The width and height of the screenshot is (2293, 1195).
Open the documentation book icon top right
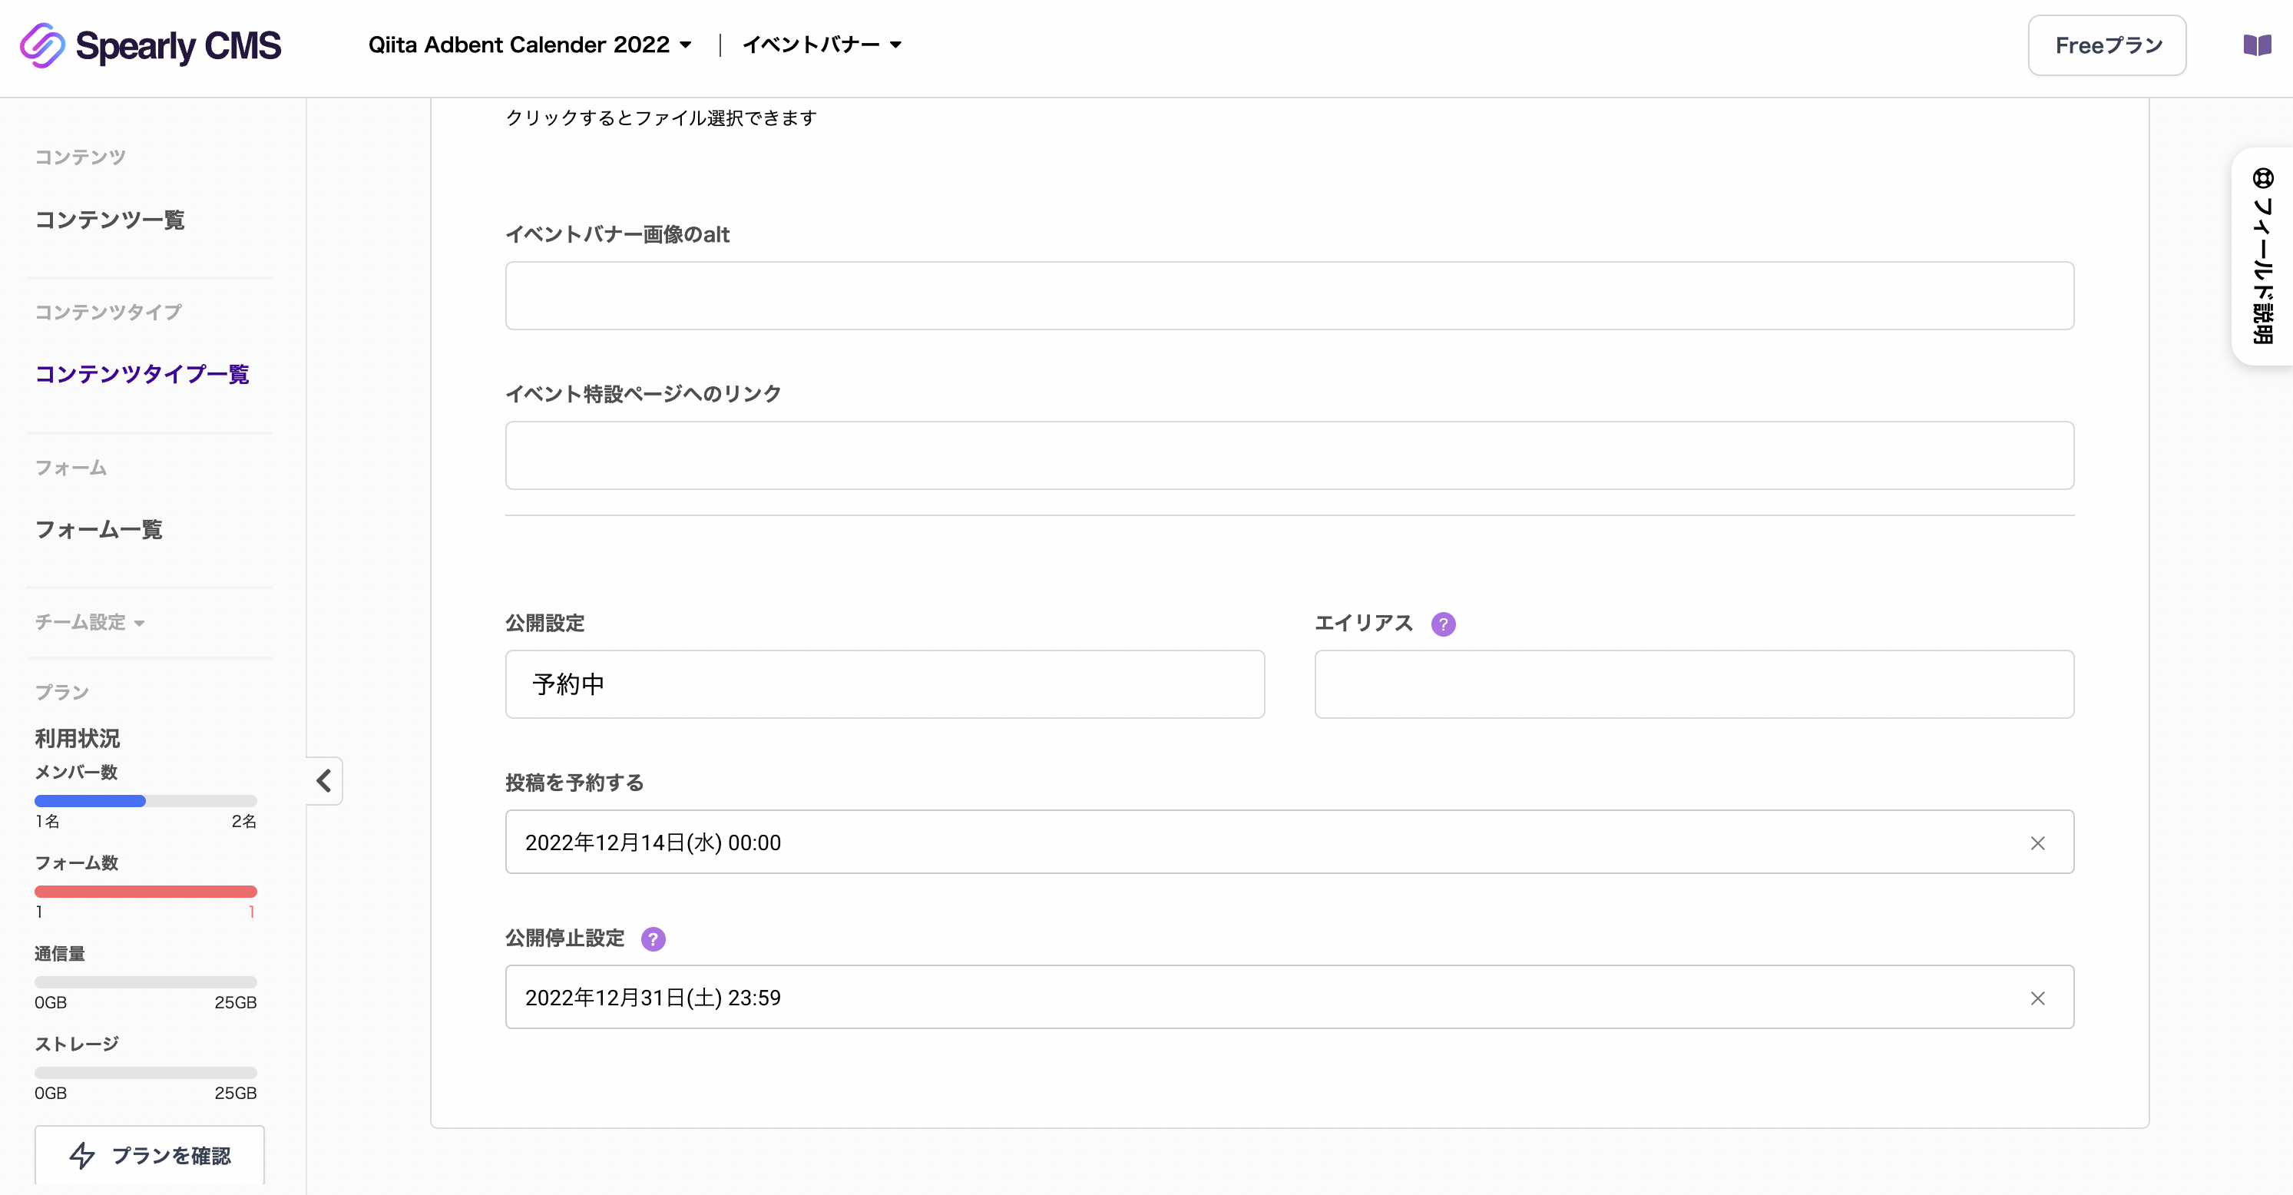click(2258, 45)
